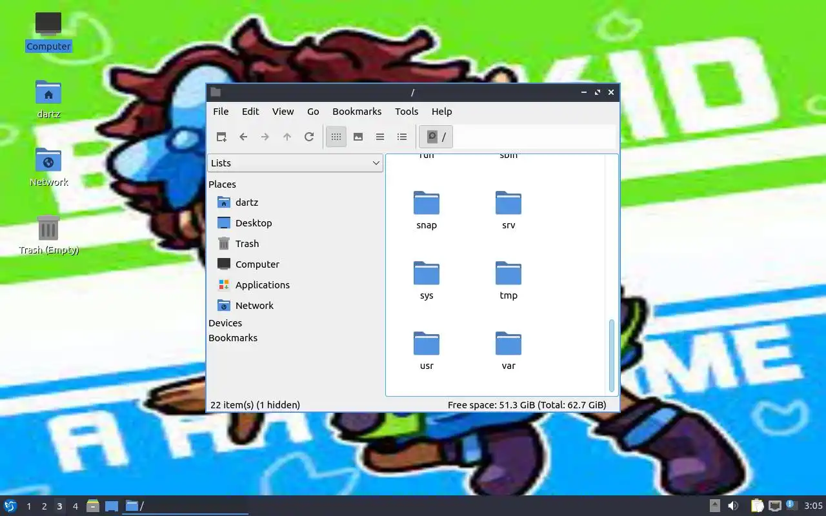
Task: Select the dartz desktop folder icon
Action: [48, 99]
